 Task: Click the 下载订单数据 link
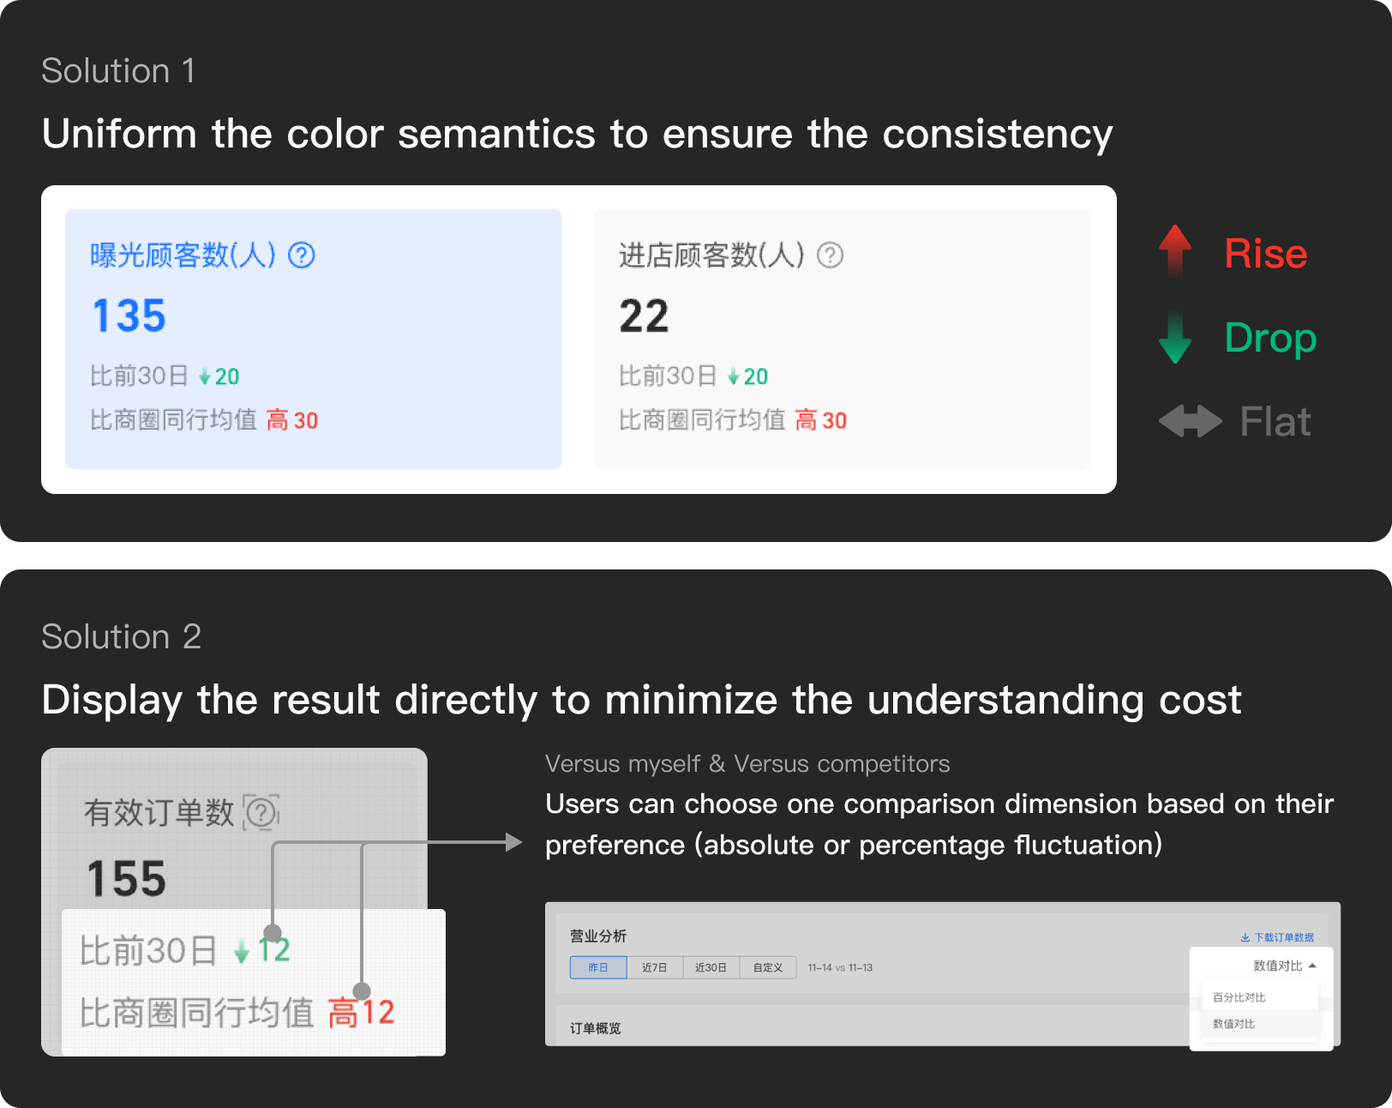tap(1284, 937)
